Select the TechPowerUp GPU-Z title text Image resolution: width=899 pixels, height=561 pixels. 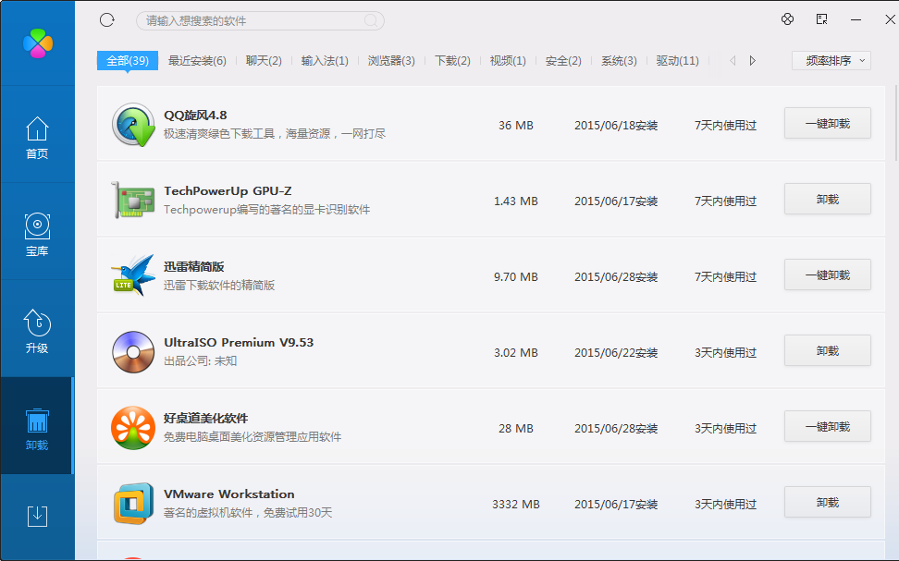point(228,190)
